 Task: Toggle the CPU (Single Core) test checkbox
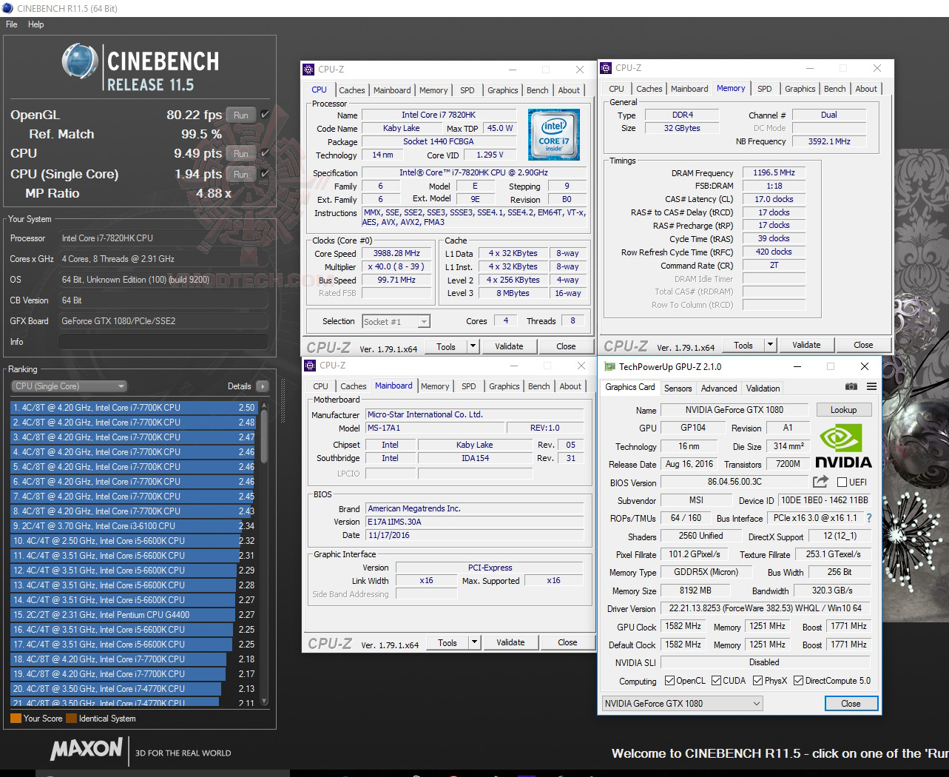265,174
